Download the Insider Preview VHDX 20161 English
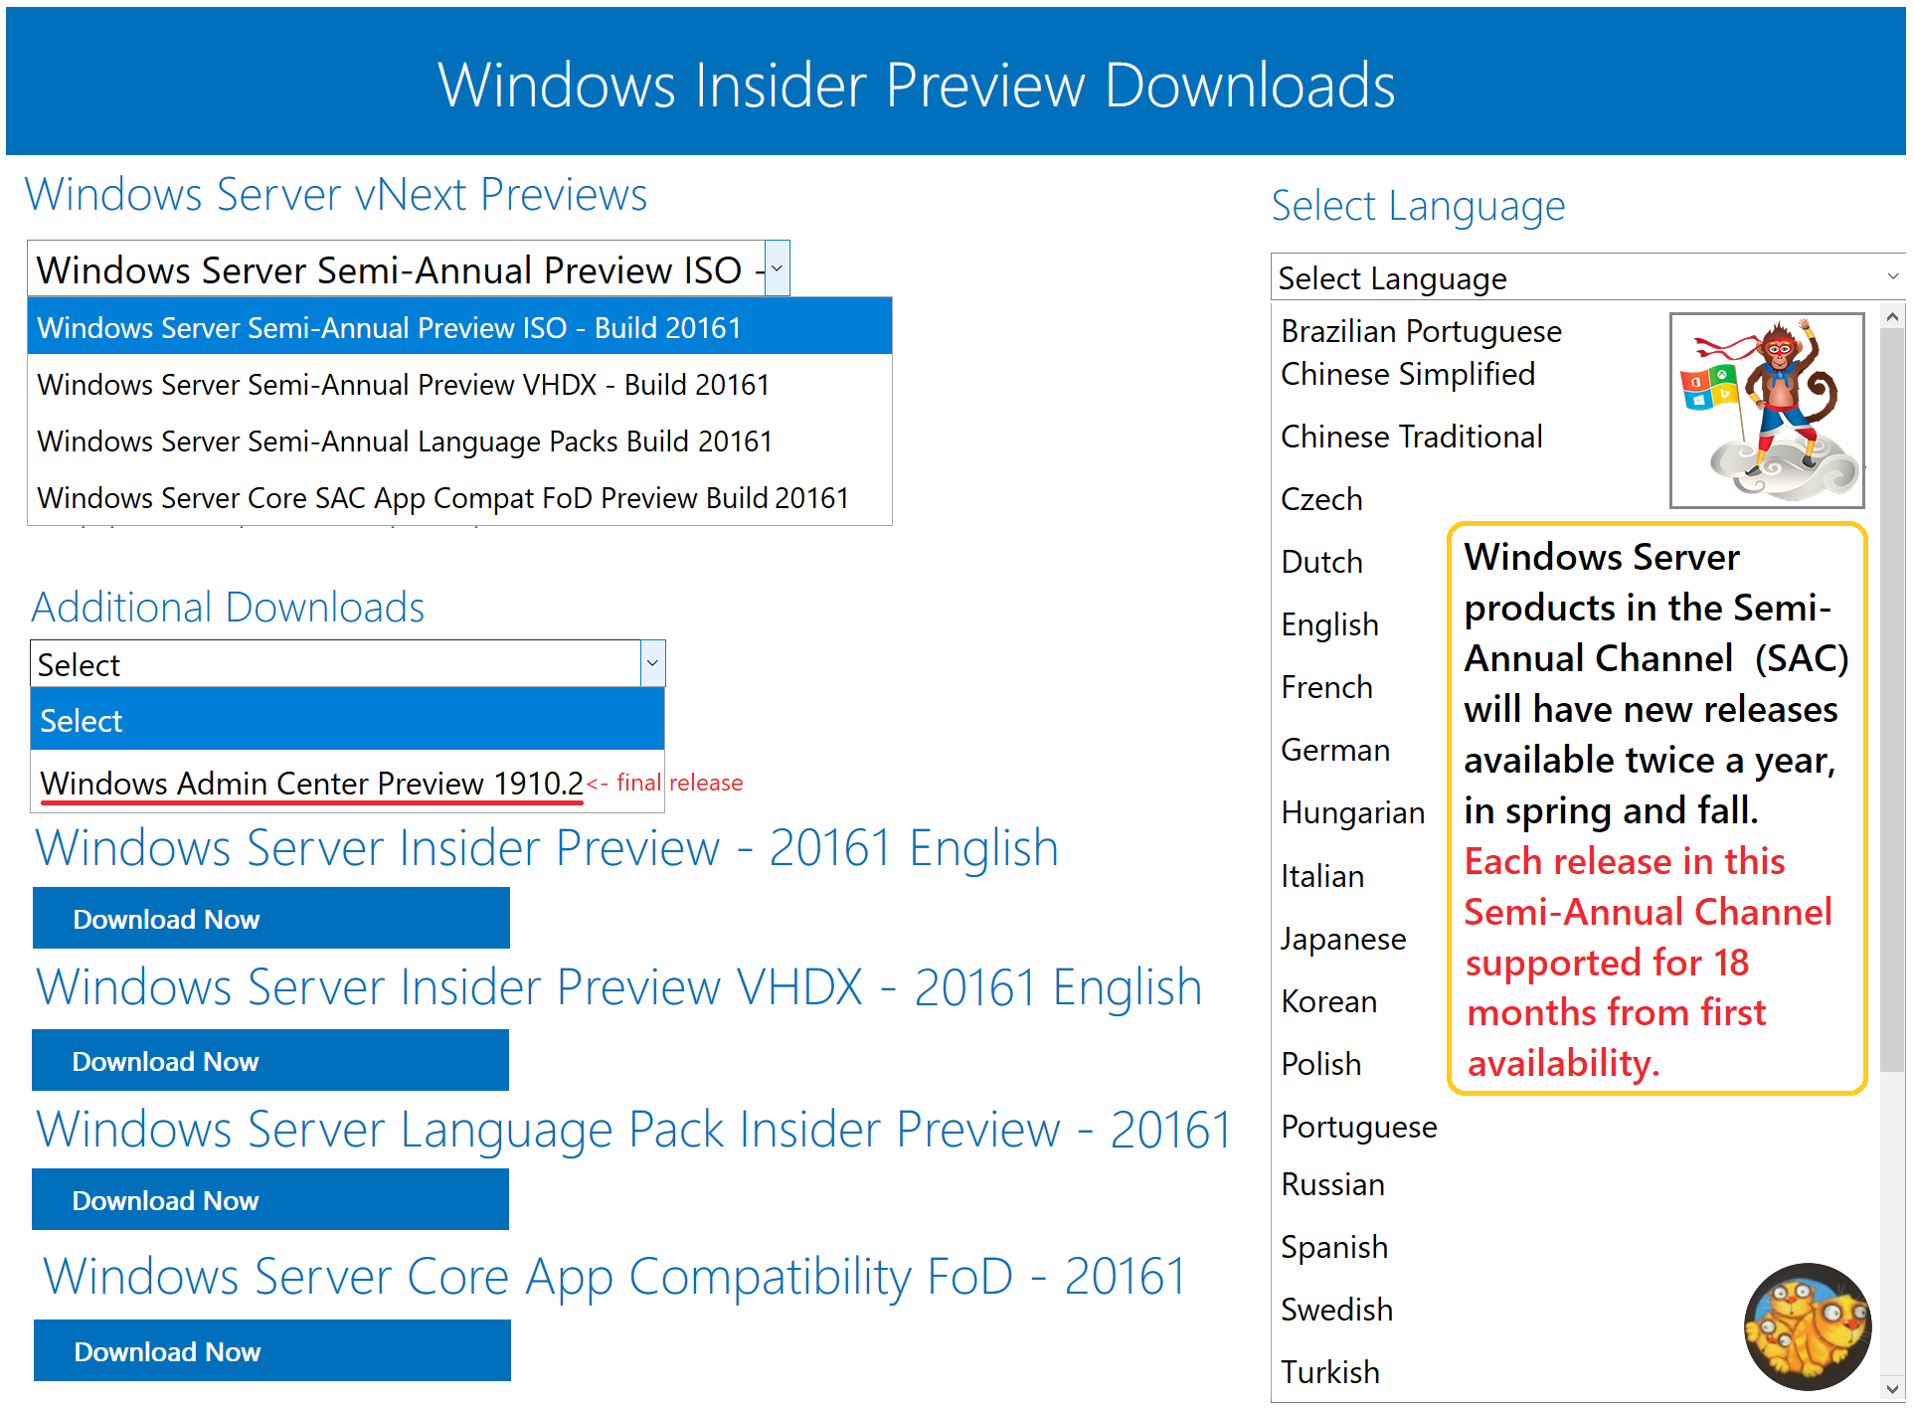Screen dimensions: 1914x1410 270,1061
